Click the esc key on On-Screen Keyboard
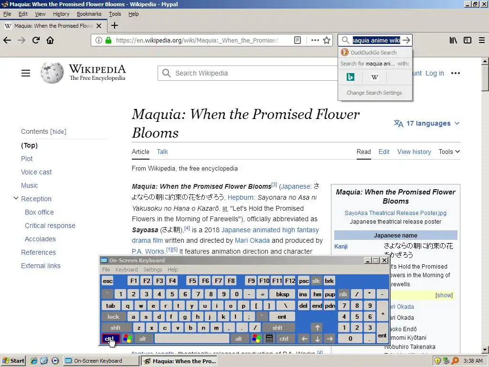This screenshot has width=489, height=367. (107, 281)
